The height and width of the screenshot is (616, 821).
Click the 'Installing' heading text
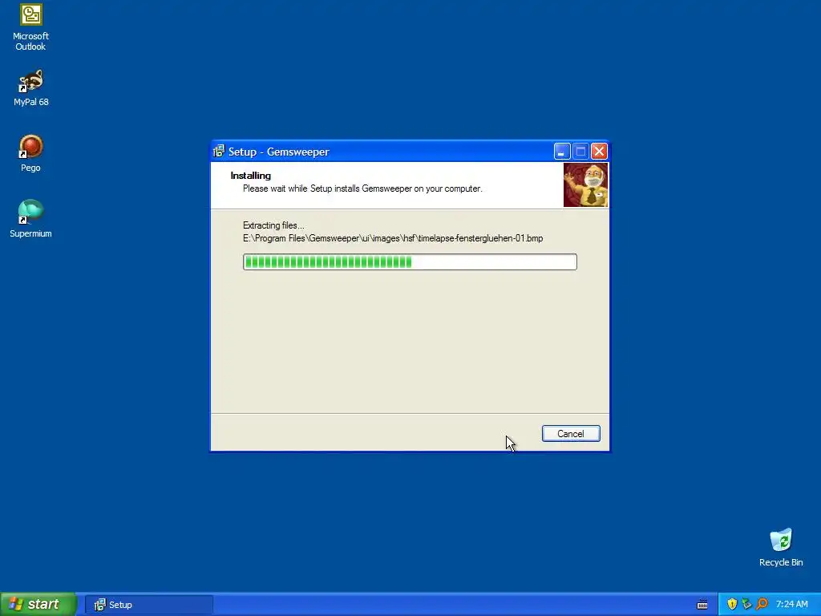pyautogui.click(x=251, y=176)
